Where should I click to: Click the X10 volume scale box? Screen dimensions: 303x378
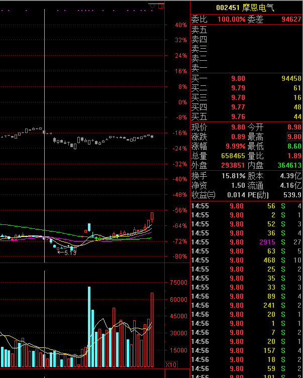[x=171, y=365]
